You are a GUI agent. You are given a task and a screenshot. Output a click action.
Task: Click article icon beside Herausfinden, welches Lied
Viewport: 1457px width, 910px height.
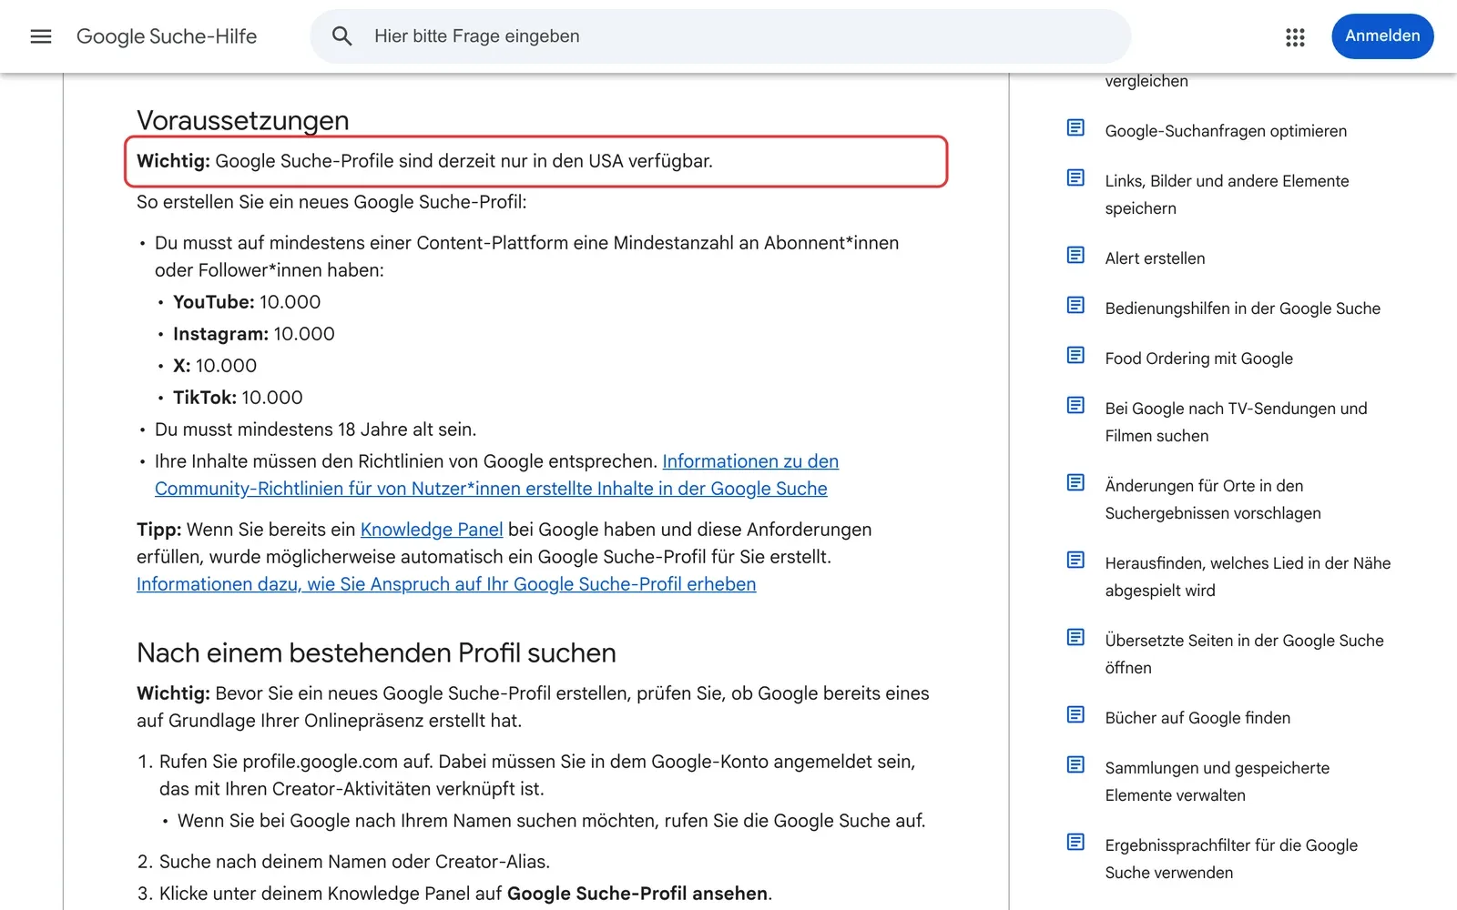[x=1075, y=560]
